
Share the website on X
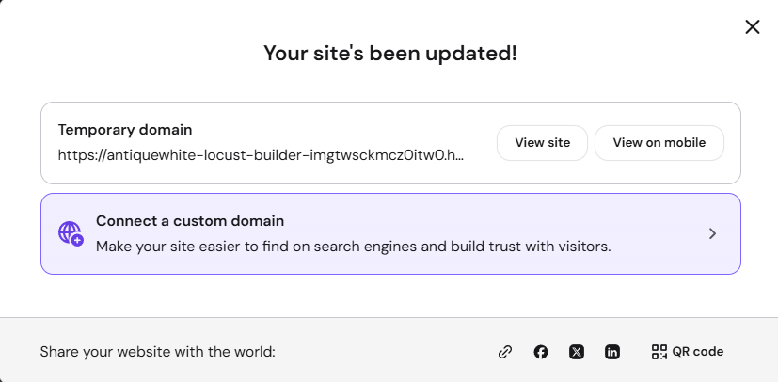(x=577, y=352)
